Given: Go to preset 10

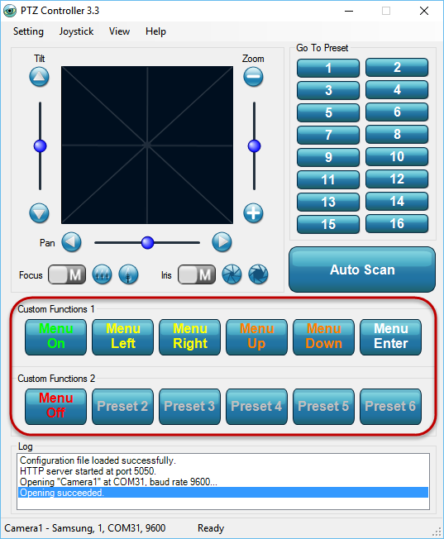Looking at the screenshot, I should pos(397,156).
